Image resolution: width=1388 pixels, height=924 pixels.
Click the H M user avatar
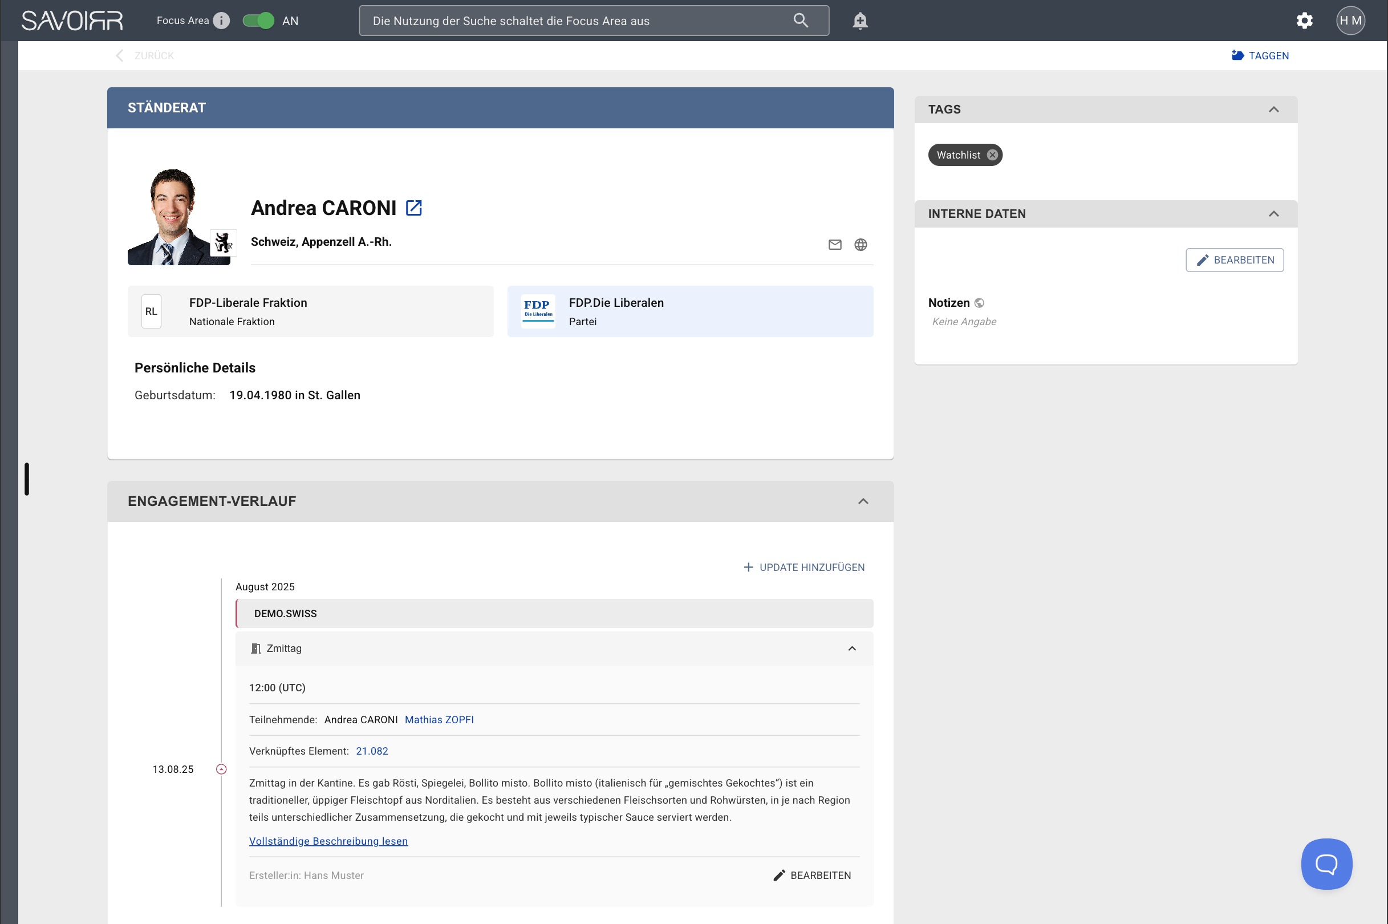click(x=1350, y=21)
